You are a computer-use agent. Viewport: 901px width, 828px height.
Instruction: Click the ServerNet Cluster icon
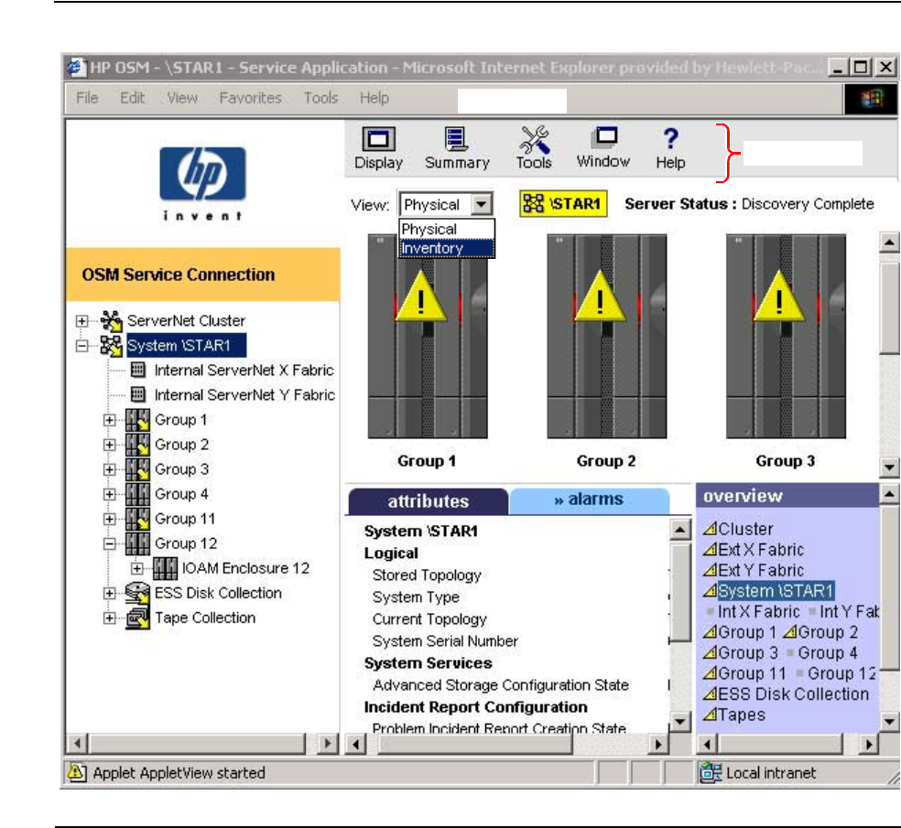click(111, 321)
